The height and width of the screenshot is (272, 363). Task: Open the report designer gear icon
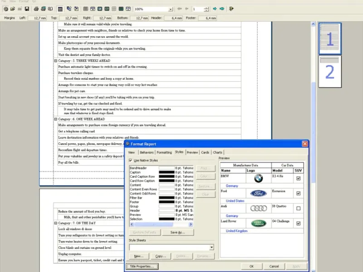6,9
